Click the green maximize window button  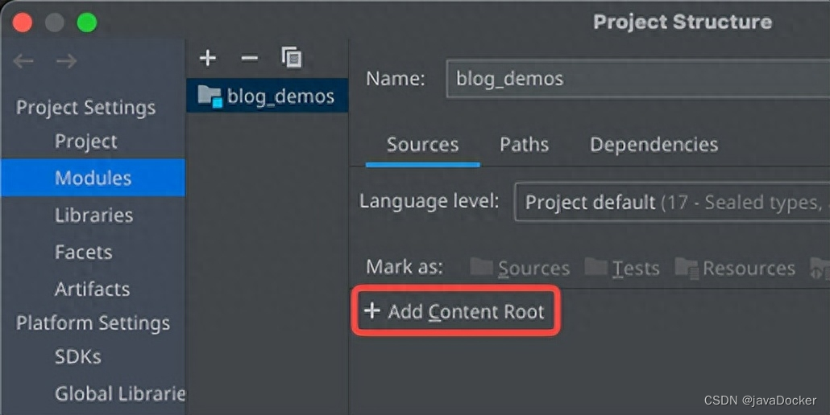coord(87,23)
